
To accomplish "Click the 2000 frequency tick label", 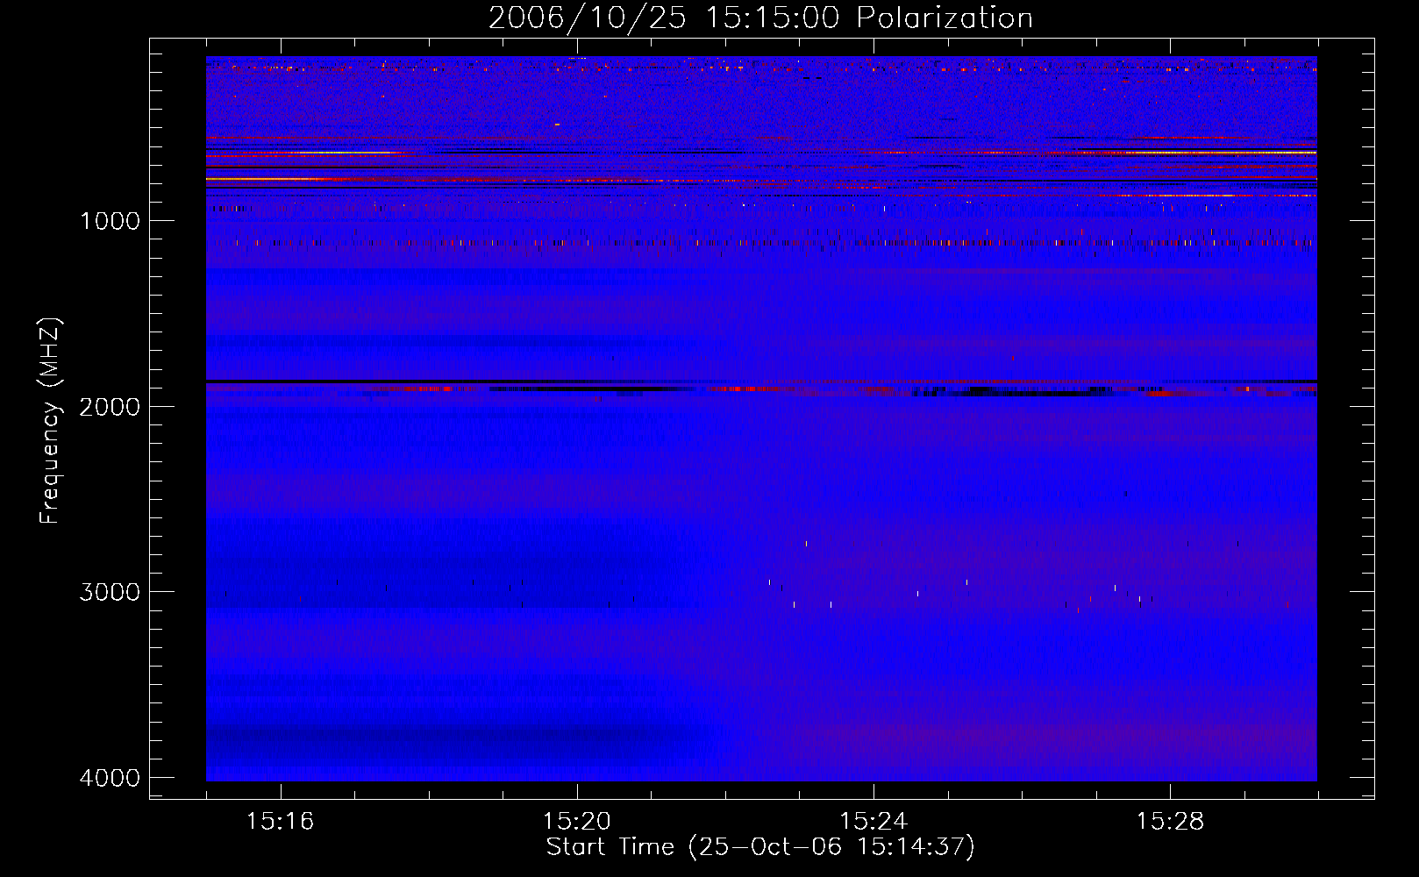I will 110,406.
